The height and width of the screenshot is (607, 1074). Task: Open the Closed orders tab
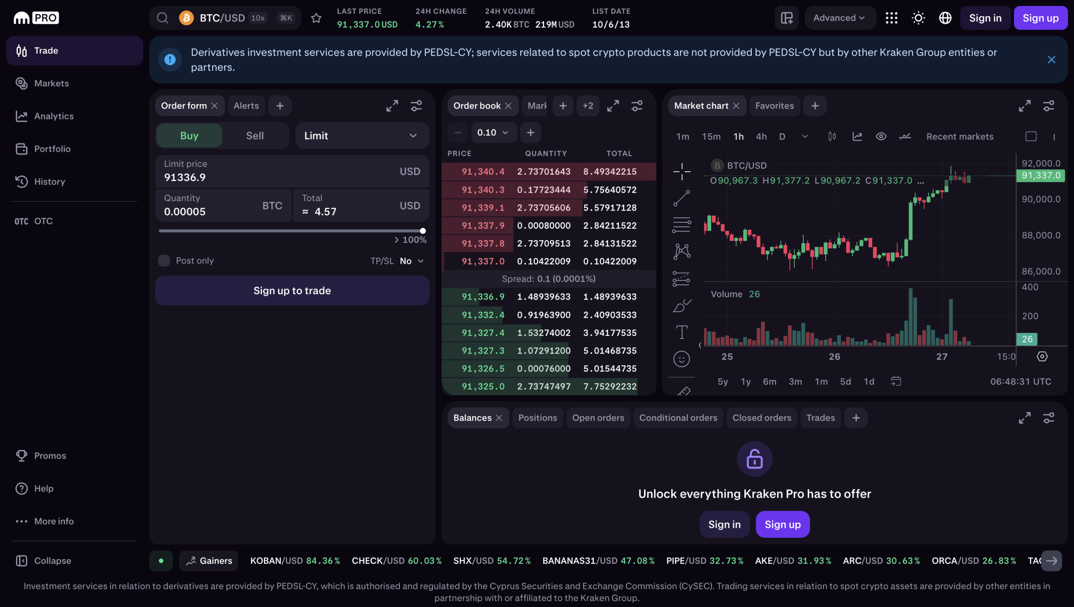coord(761,418)
